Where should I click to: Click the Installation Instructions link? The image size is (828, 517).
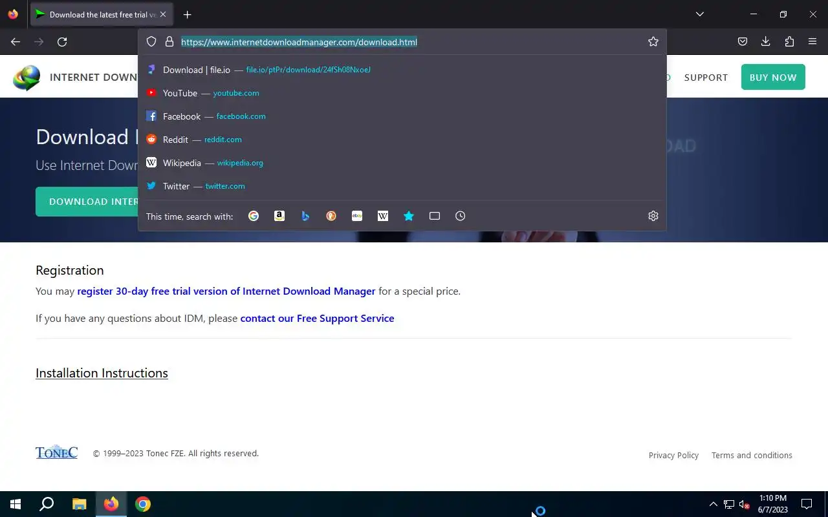[102, 373]
